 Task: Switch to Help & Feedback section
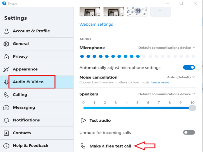30,146
